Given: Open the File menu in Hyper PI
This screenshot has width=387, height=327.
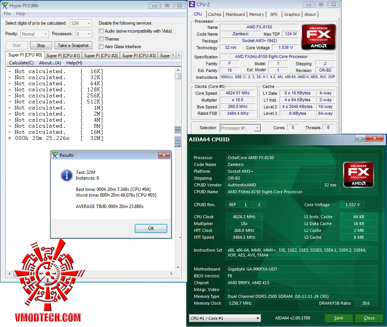Looking at the screenshot, I should [x=7, y=14].
